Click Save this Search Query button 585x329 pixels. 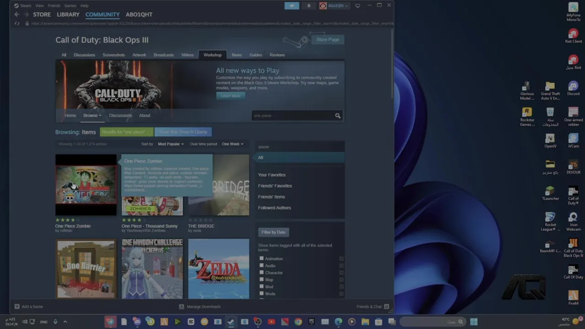[183, 132]
